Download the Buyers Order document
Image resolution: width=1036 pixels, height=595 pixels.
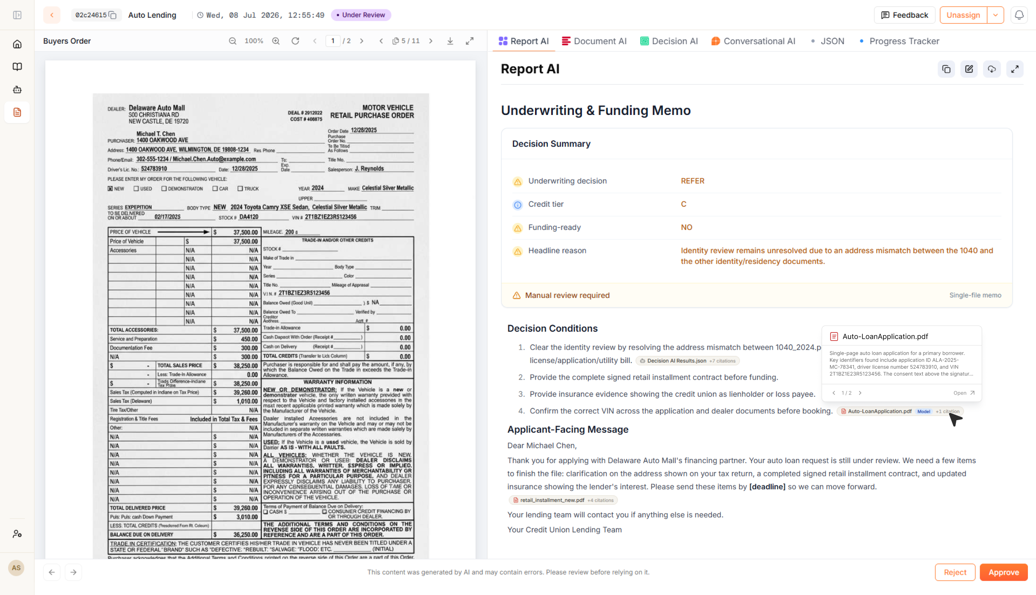pos(450,41)
